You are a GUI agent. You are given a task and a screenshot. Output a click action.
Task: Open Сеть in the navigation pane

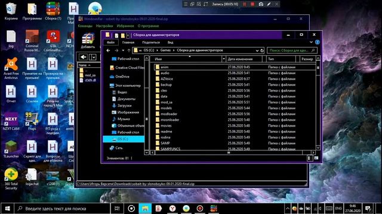[x=116, y=148]
